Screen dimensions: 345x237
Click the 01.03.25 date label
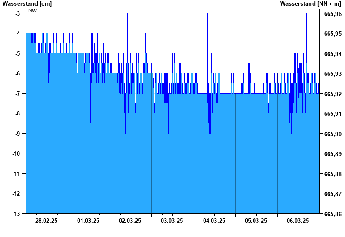(x=88, y=221)
